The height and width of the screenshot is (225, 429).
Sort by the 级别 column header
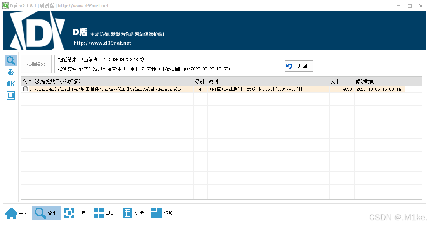(x=200, y=81)
